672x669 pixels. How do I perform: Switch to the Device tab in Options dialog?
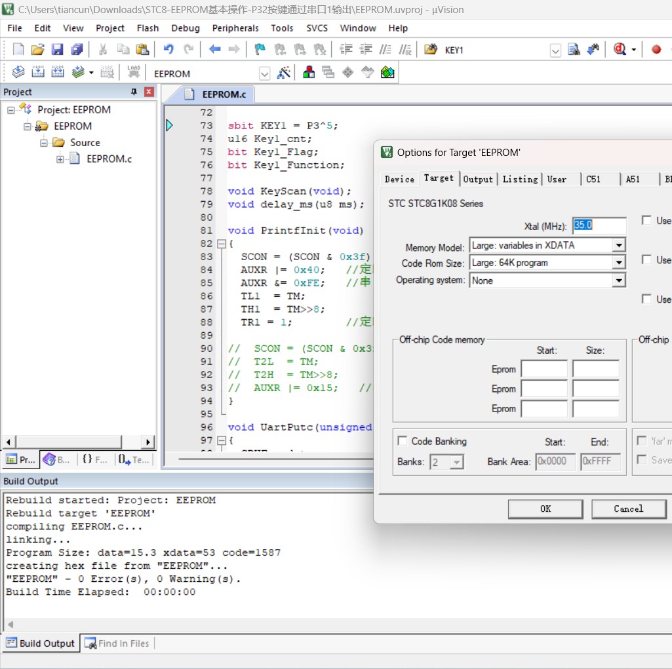click(399, 179)
